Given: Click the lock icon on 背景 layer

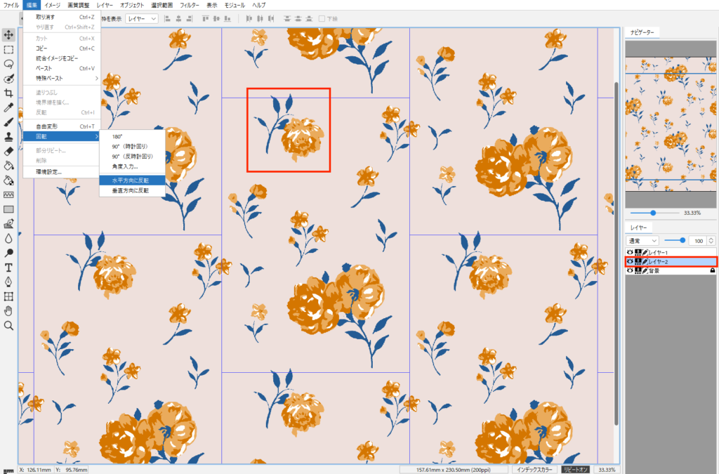Looking at the screenshot, I should (712, 270).
